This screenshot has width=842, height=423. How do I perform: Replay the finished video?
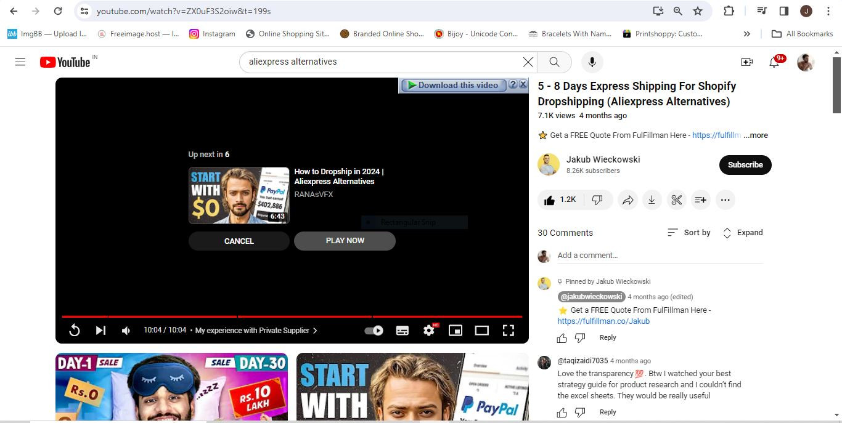pyautogui.click(x=74, y=331)
